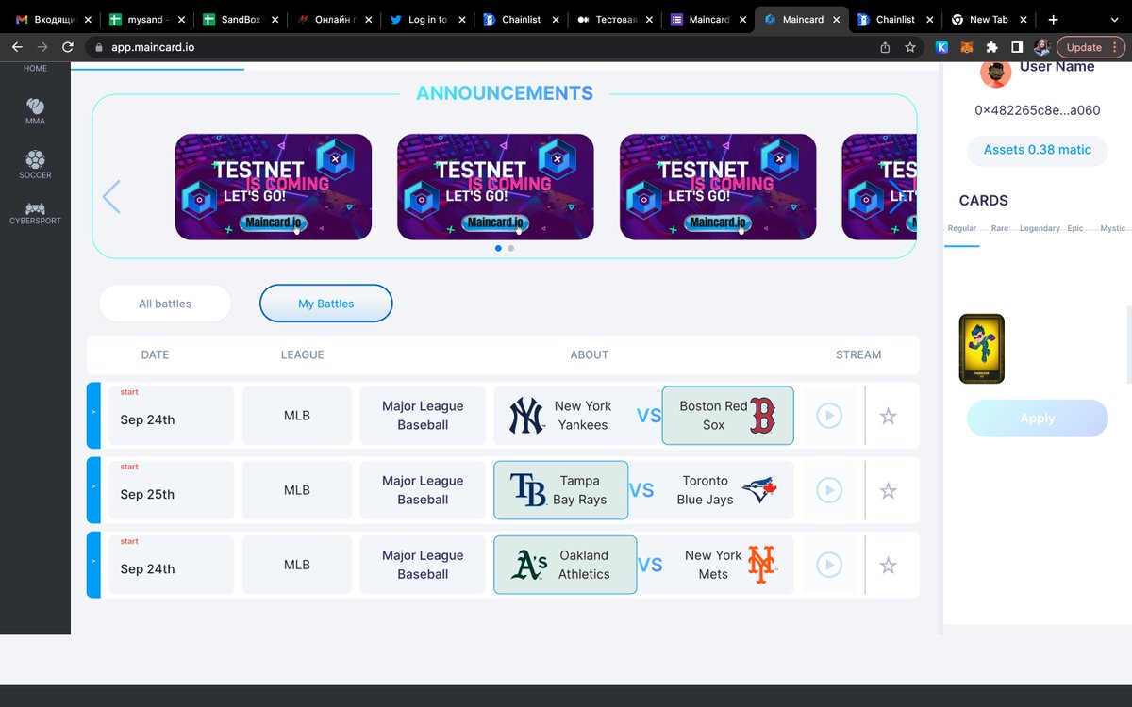Open the blue K extension icon
Screen dimensions: 1132x707
941,47
